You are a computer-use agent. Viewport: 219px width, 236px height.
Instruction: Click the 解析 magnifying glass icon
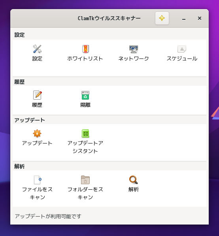point(134,180)
